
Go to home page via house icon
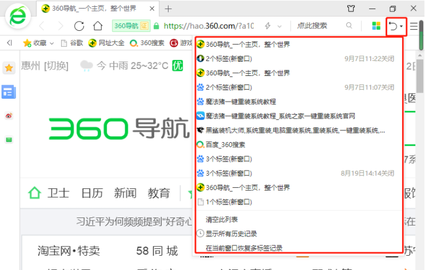click(98, 26)
